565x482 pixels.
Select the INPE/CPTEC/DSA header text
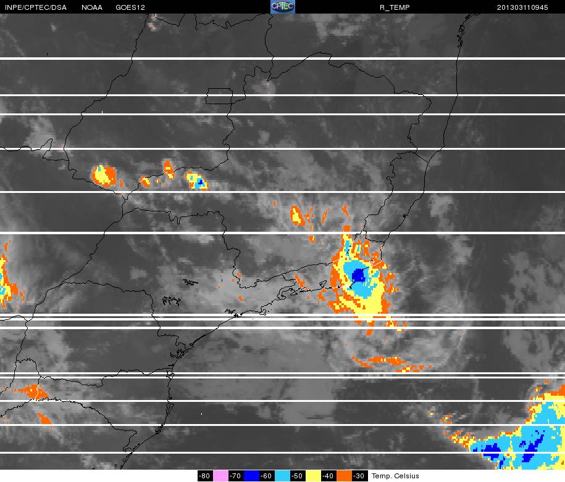pos(36,7)
